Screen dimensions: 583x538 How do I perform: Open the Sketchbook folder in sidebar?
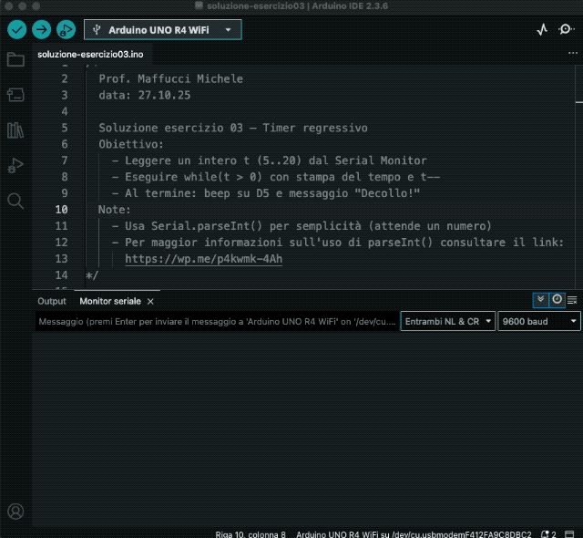(15, 60)
